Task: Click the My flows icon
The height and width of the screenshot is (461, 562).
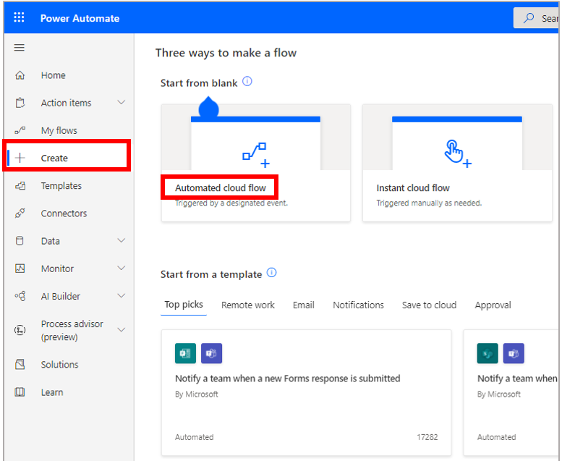Action: 20,130
